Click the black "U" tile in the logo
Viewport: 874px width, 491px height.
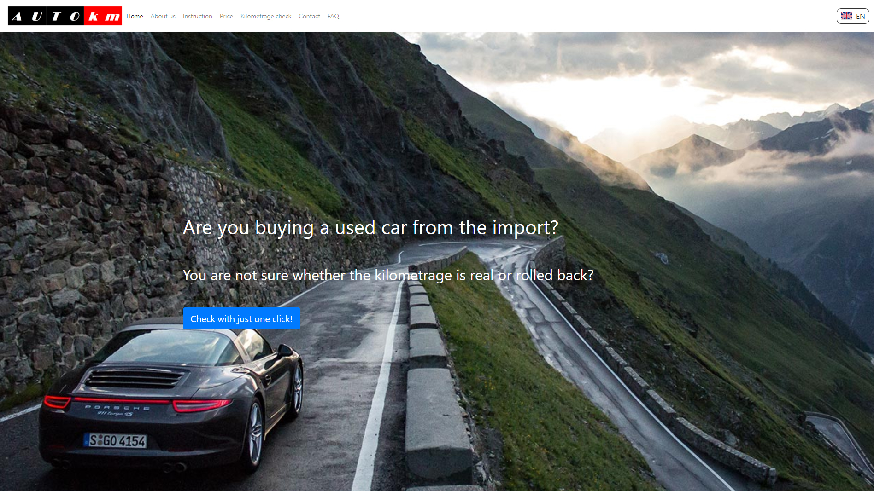point(36,16)
